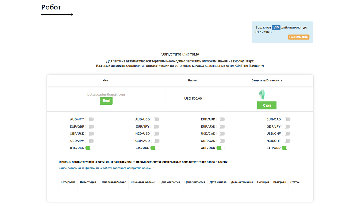The width and height of the screenshot is (353, 206).
Task: Click the butter.darius@gmail.com account email
Action: (106, 94)
